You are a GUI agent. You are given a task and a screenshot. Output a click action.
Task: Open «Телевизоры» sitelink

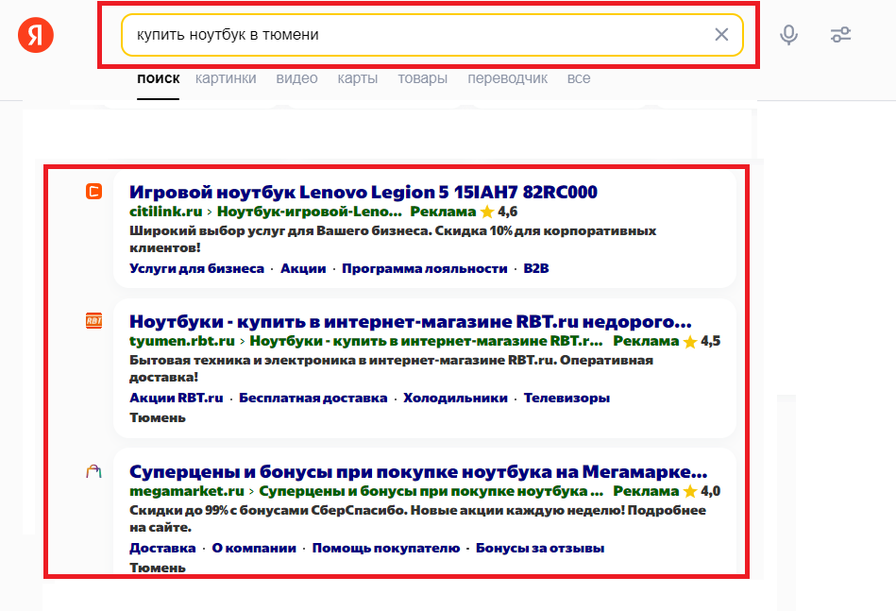coord(566,398)
